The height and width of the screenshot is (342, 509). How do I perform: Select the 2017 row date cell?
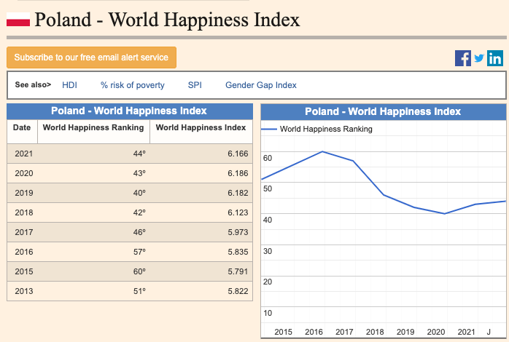click(23, 232)
